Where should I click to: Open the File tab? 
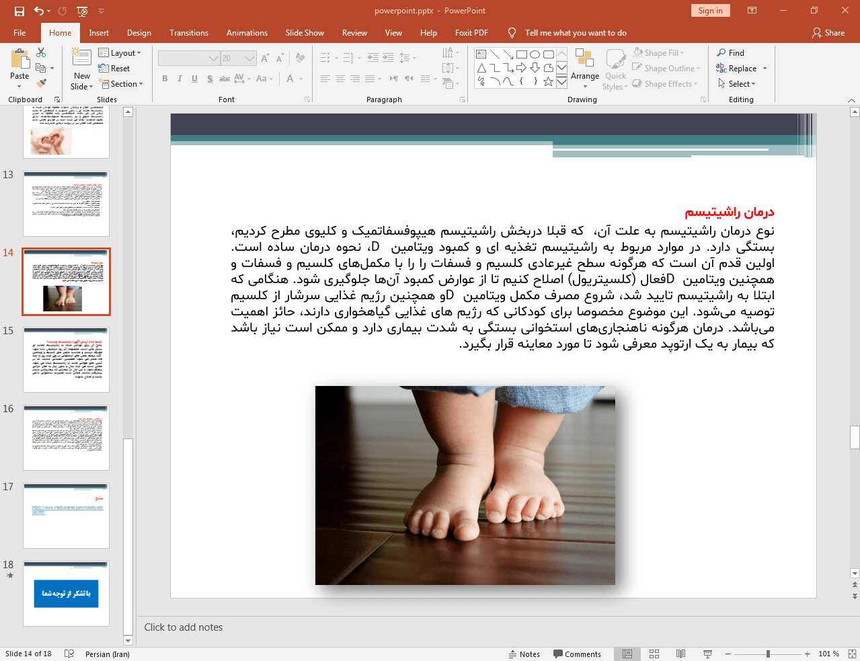[19, 32]
